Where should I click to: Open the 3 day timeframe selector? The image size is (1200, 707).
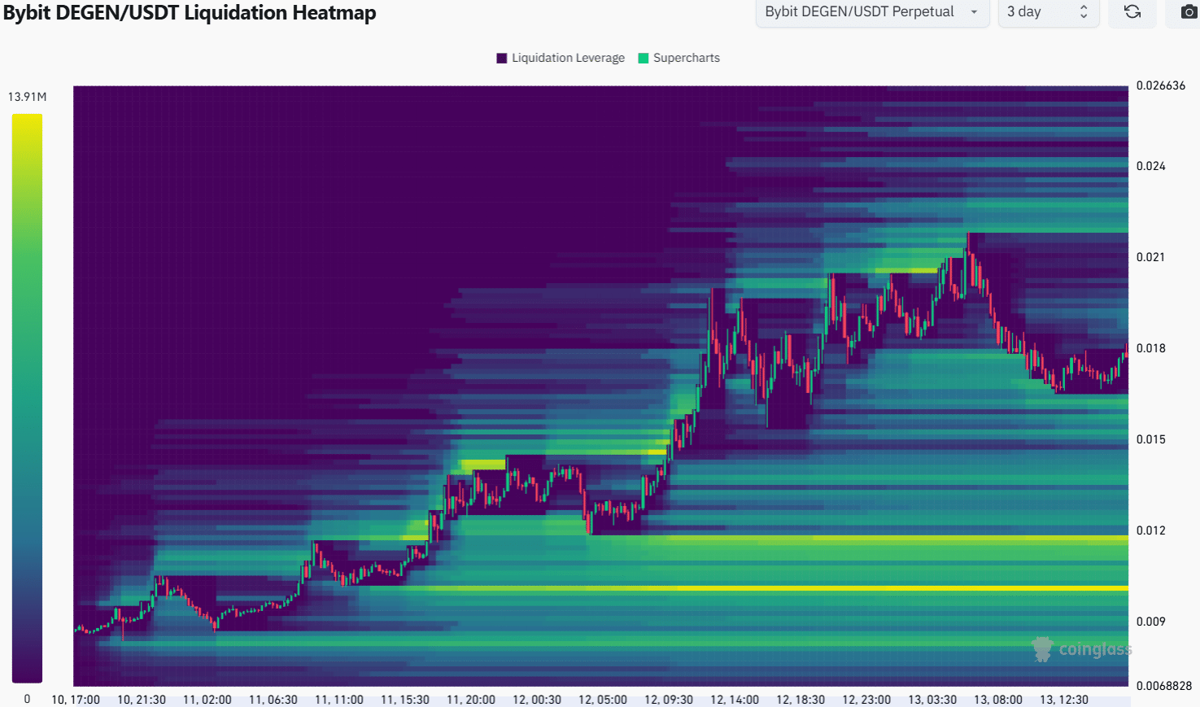coord(1049,11)
